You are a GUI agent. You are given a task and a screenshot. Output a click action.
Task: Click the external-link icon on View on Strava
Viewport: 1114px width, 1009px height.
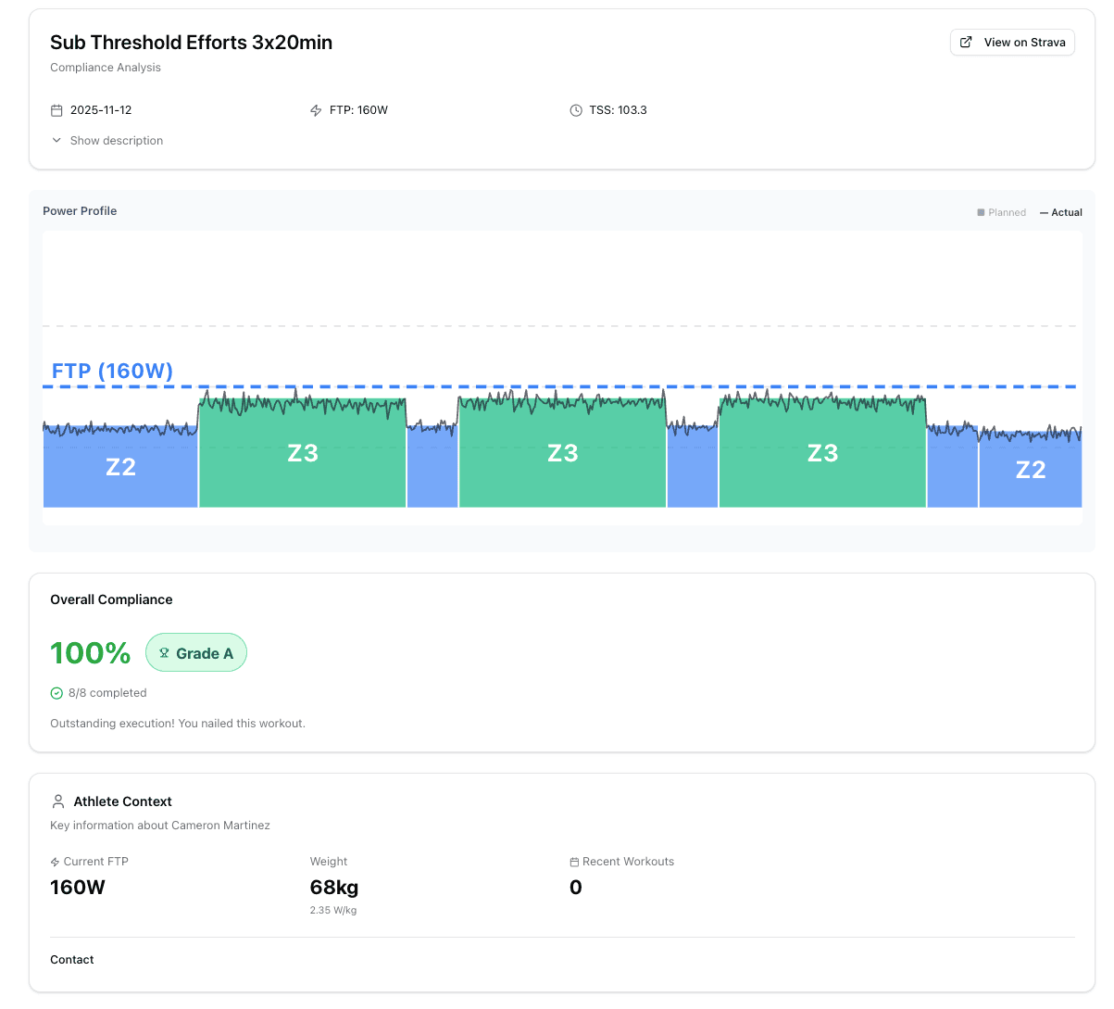tap(966, 42)
